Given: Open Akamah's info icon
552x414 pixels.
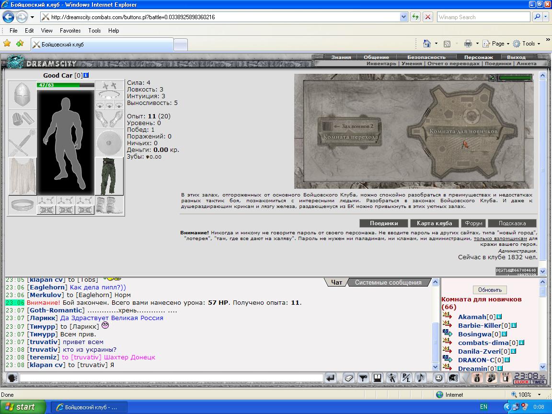Looking at the screenshot, I should click(499, 317).
